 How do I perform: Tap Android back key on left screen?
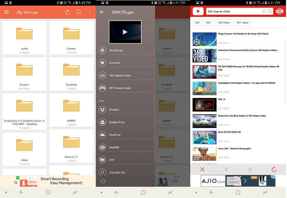(x=21, y=192)
